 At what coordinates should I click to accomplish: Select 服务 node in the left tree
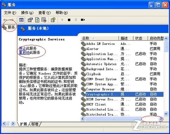click(11, 27)
